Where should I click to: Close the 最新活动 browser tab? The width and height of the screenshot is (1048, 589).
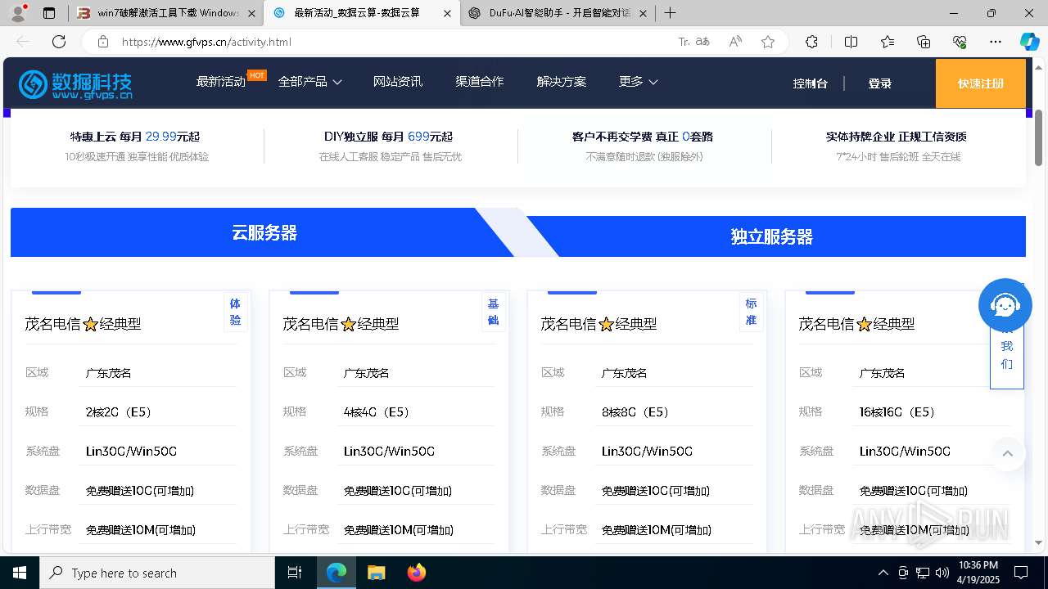[447, 13]
